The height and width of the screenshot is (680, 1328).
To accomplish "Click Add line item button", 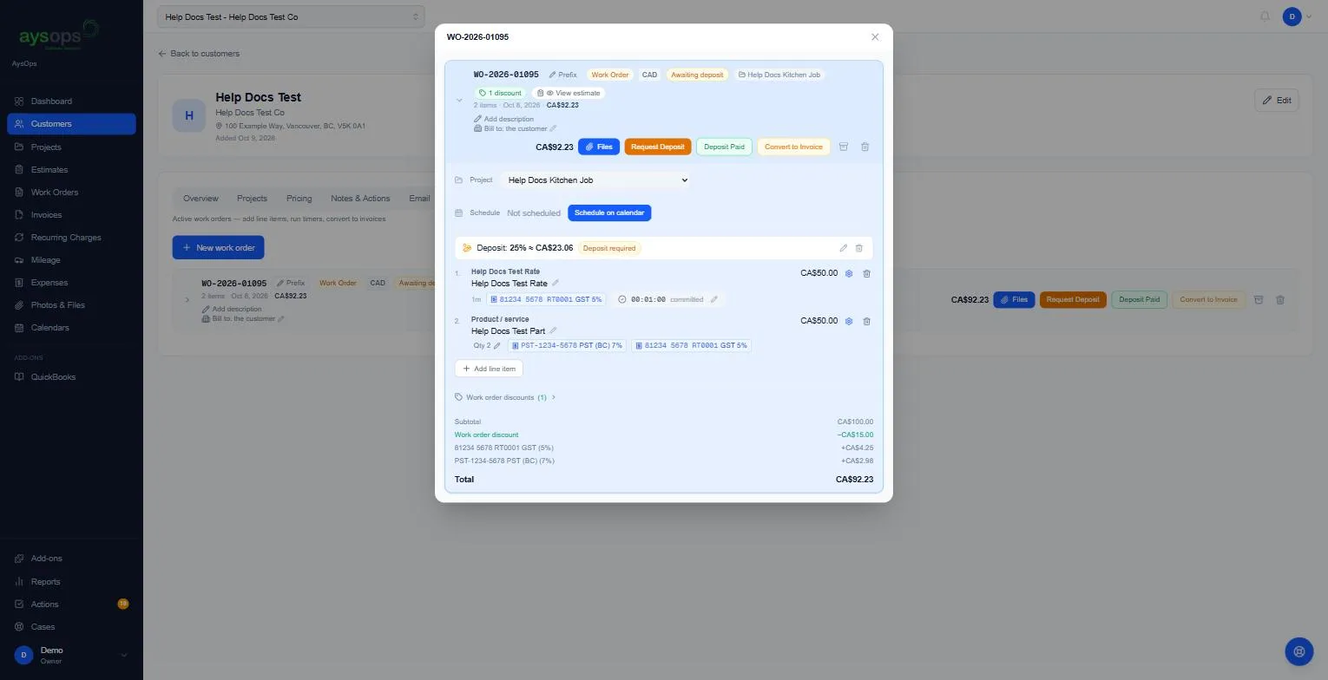I will click(489, 369).
